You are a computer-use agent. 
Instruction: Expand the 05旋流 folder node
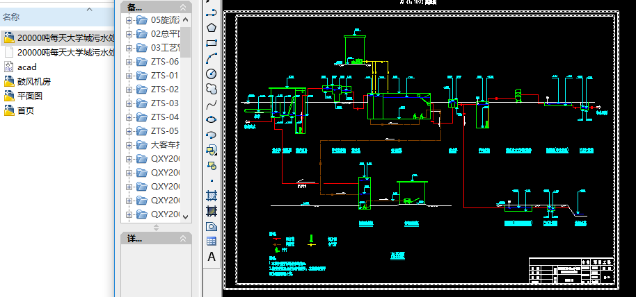click(129, 20)
